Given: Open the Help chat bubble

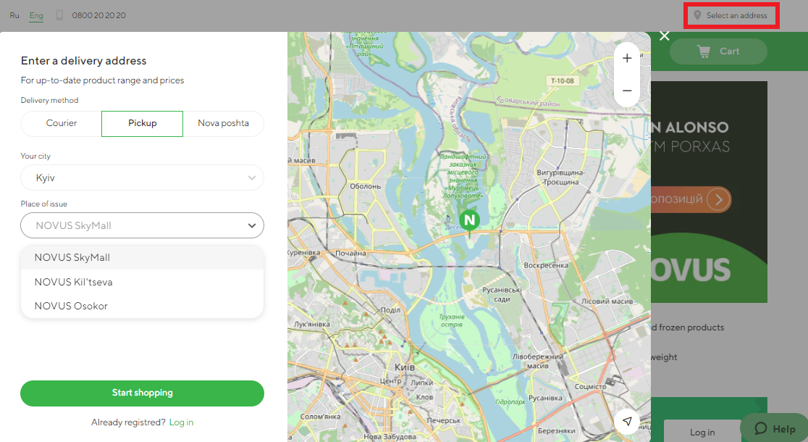Looking at the screenshot, I should 775,428.
